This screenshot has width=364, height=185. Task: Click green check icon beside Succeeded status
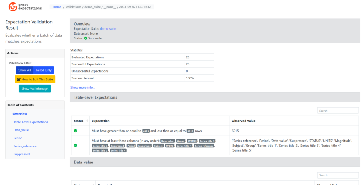point(86,38)
